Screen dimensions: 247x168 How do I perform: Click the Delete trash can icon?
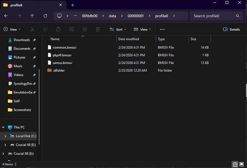pos(98,29)
